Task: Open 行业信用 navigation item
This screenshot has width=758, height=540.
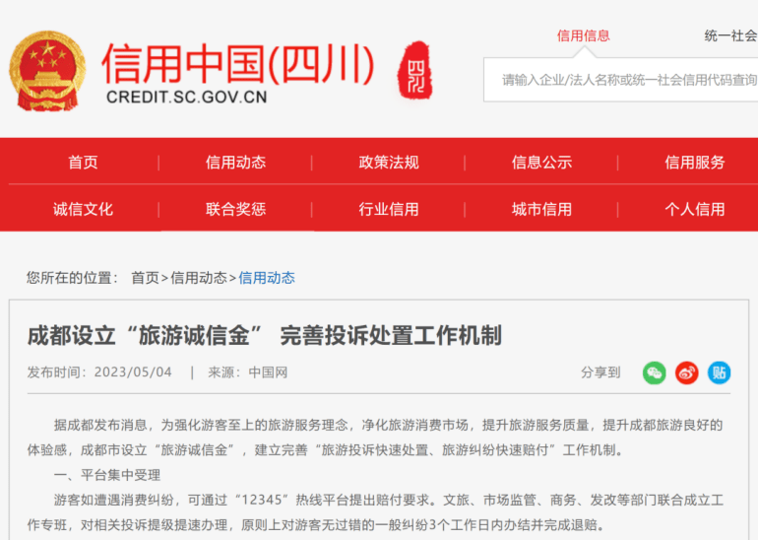Action: 389,209
